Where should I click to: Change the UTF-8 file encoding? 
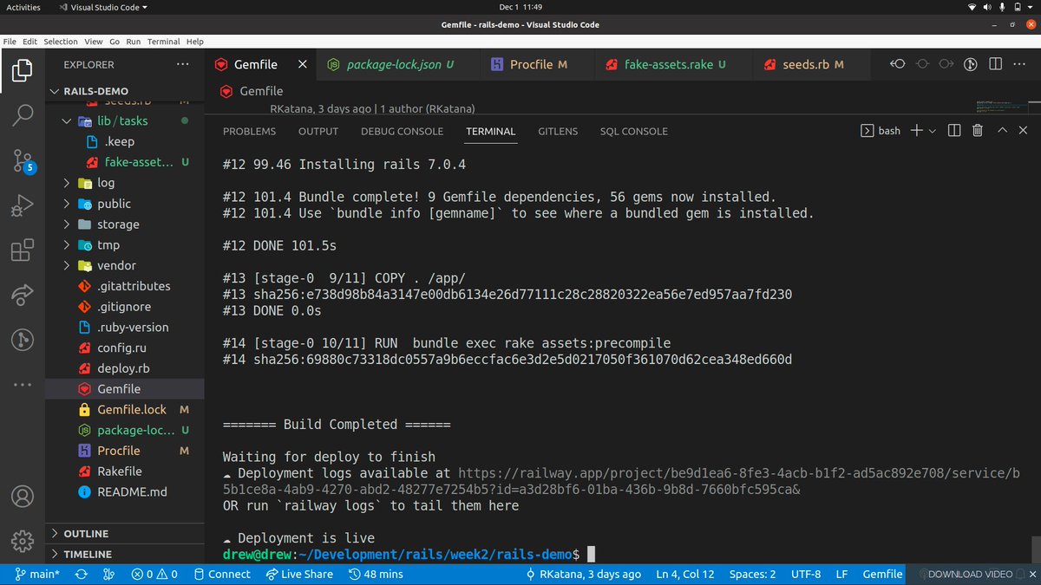(x=806, y=574)
